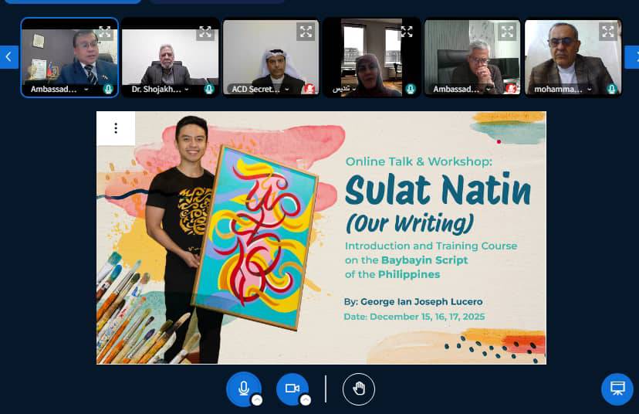Click the green mic icon on Dr. Shojakh tile
Viewport: 639px width, 414px height.
pos(209,89)
